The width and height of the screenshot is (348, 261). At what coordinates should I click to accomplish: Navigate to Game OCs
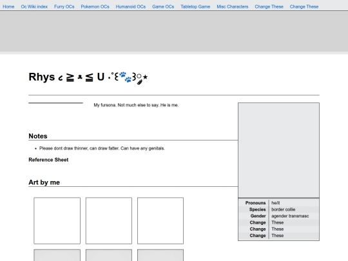point(163,6)
